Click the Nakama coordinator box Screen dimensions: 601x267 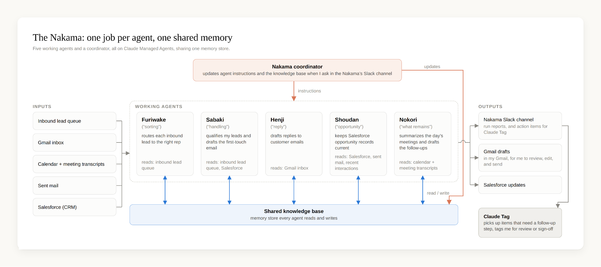point(297,70)
